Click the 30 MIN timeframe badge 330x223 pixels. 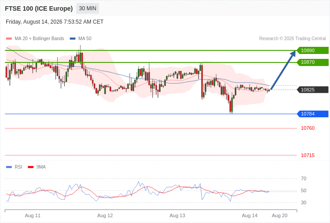[88, 8]
